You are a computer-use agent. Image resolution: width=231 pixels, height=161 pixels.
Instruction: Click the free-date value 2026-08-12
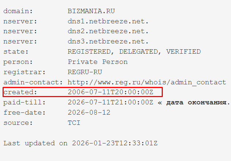pos(89,112)
